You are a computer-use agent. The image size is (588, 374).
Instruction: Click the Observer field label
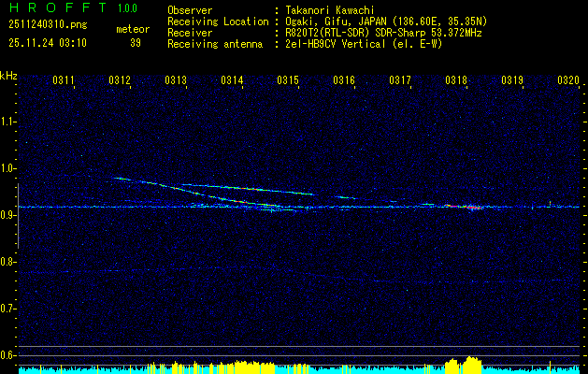(x=190, y=10)
